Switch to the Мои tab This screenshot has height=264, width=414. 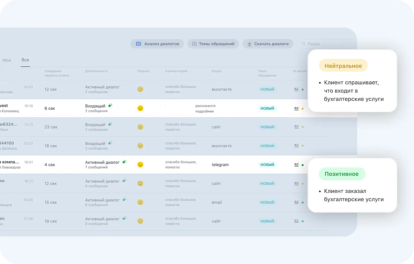(7, 60)
